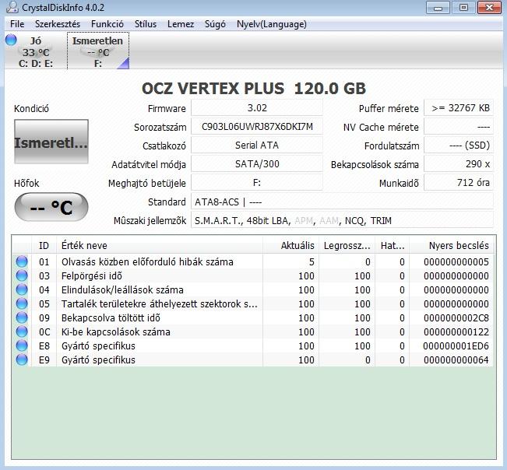This screenshot has height=470, width=507.
Task: Select the E8 Gyártó specifikus row
Action: [253, 346]
